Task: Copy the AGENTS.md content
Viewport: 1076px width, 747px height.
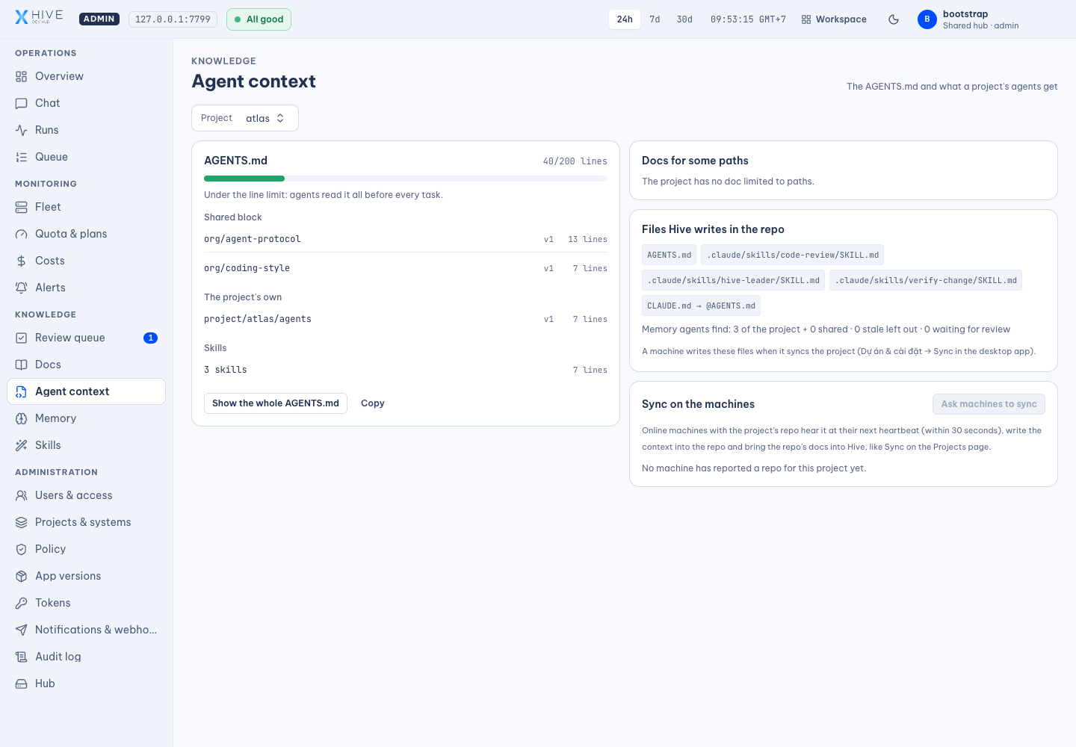Action: pyautogui.click(x=373, y=403)
